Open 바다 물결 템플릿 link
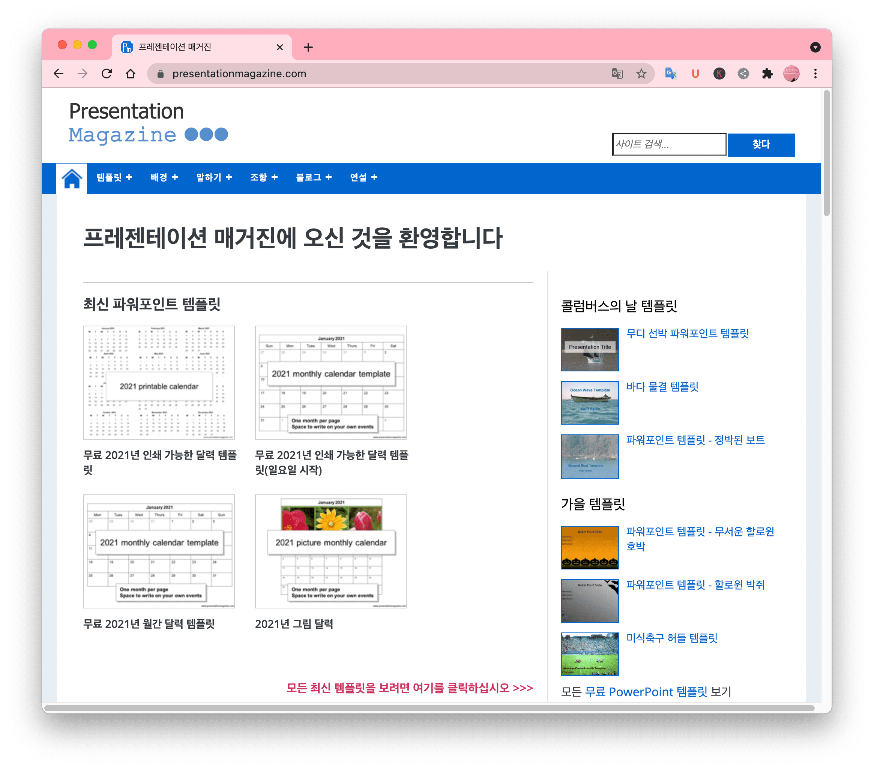The width and height of the screenshot is (874, 769). click(662, 387)
